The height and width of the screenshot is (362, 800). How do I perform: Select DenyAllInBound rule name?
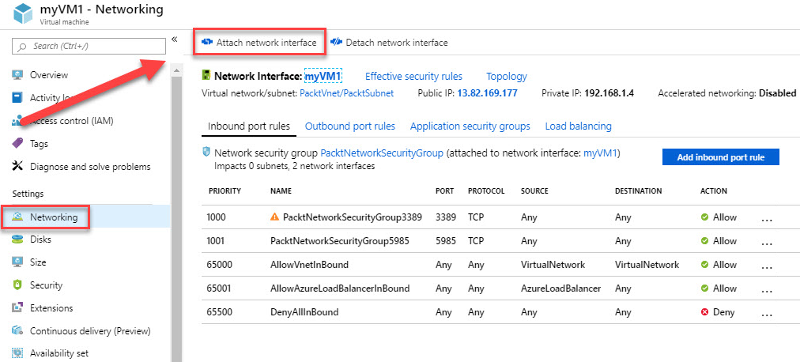point(304,312)
